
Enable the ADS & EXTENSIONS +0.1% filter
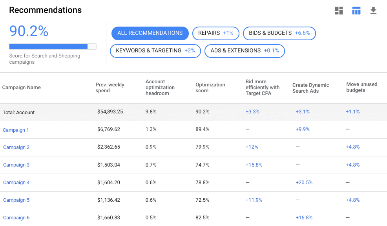(x=245, y=51)
